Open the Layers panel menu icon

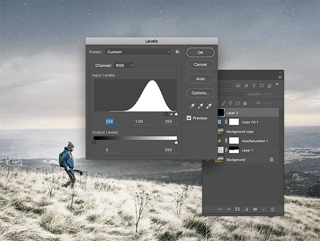pos(280,77)
